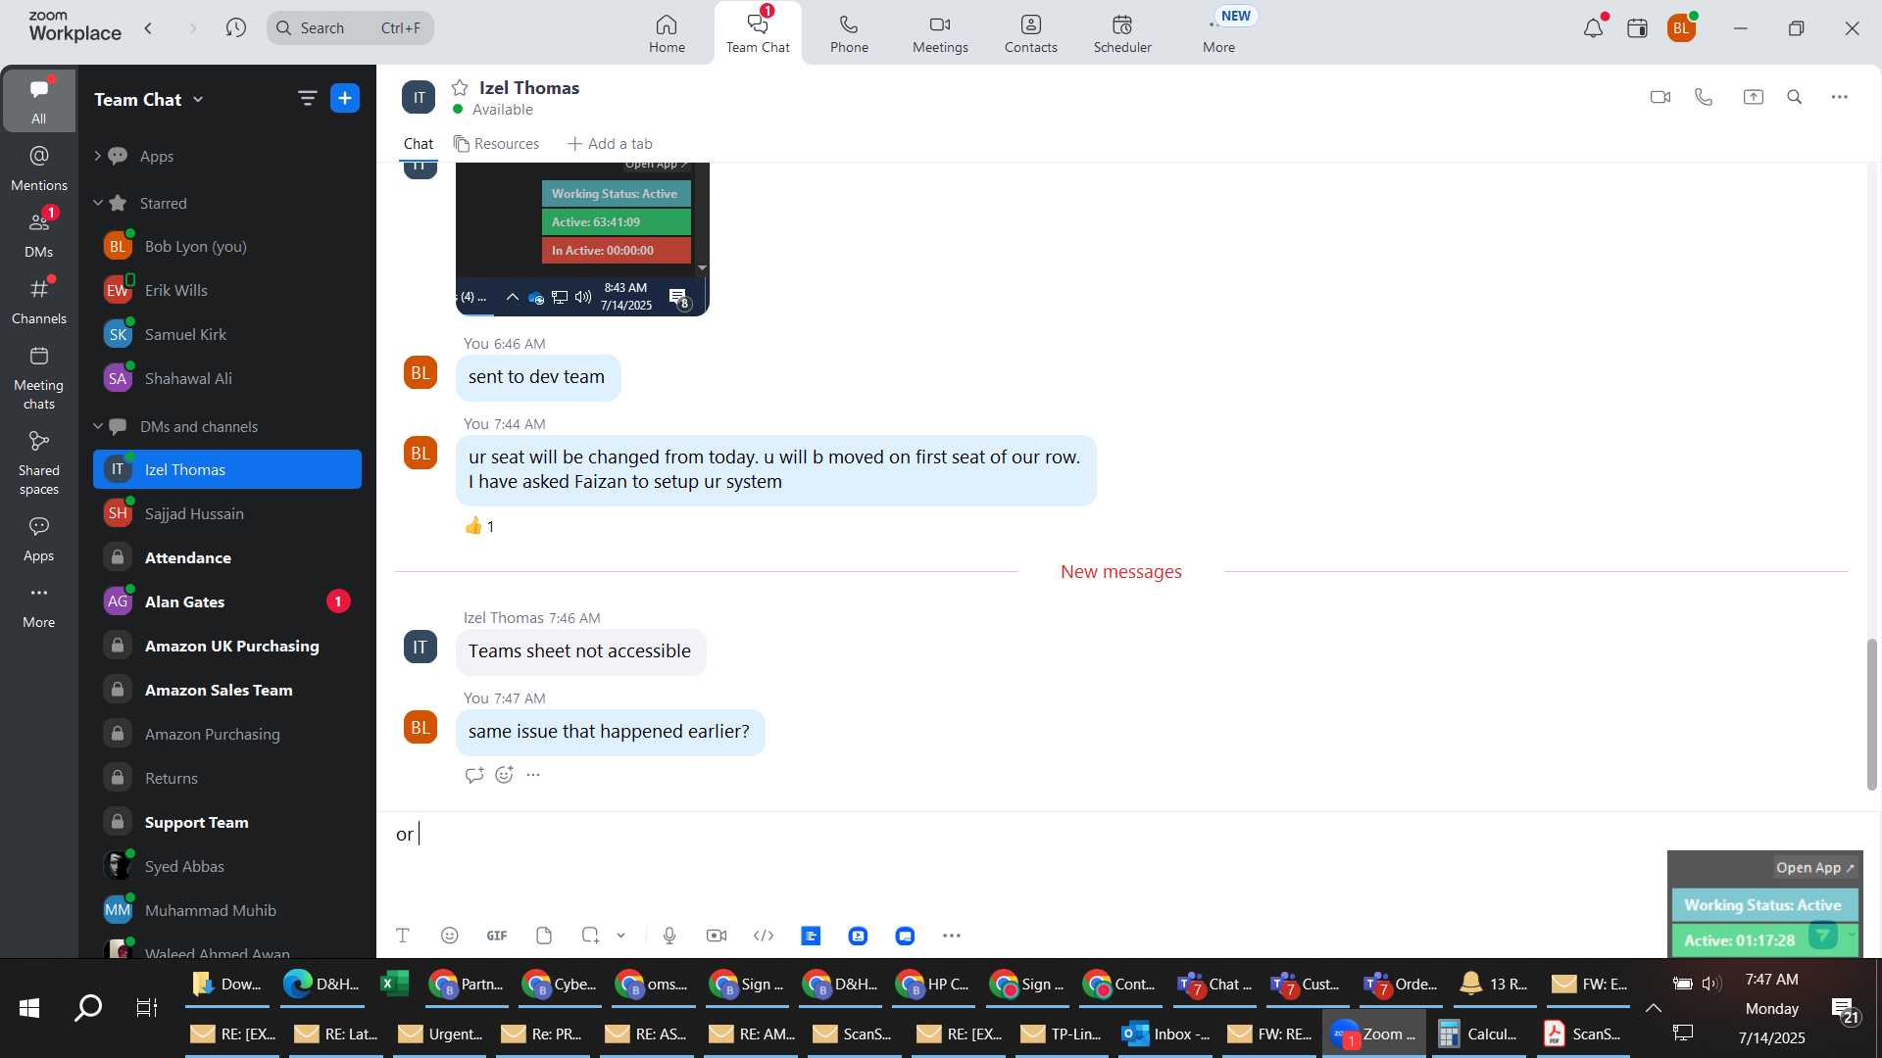The image size is (1882, 1058).
Task: Open more compose toolbar options
Action: (x=951, y=936)
